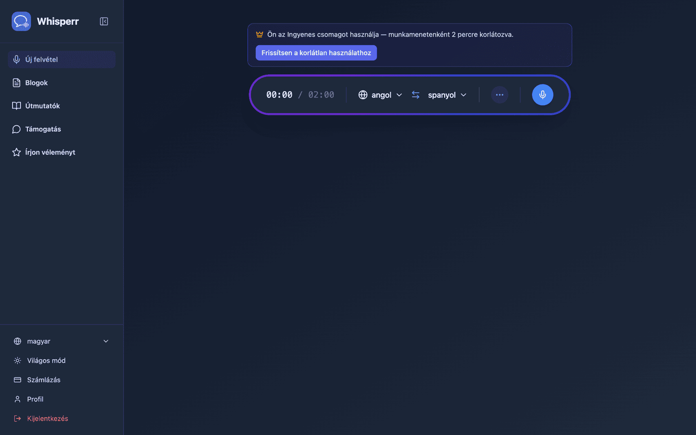The image size is (696, 435).
Task: Click the microphone icon beside Új felvétel
Action: point(17,60)
